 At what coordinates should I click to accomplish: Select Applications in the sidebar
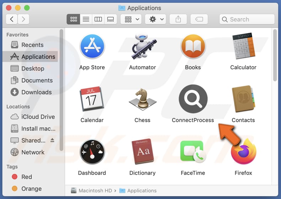pos(30,57)
